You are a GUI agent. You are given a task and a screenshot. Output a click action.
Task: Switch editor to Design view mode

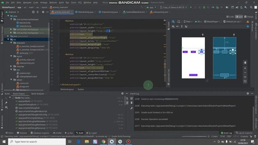tap(249, 17)
